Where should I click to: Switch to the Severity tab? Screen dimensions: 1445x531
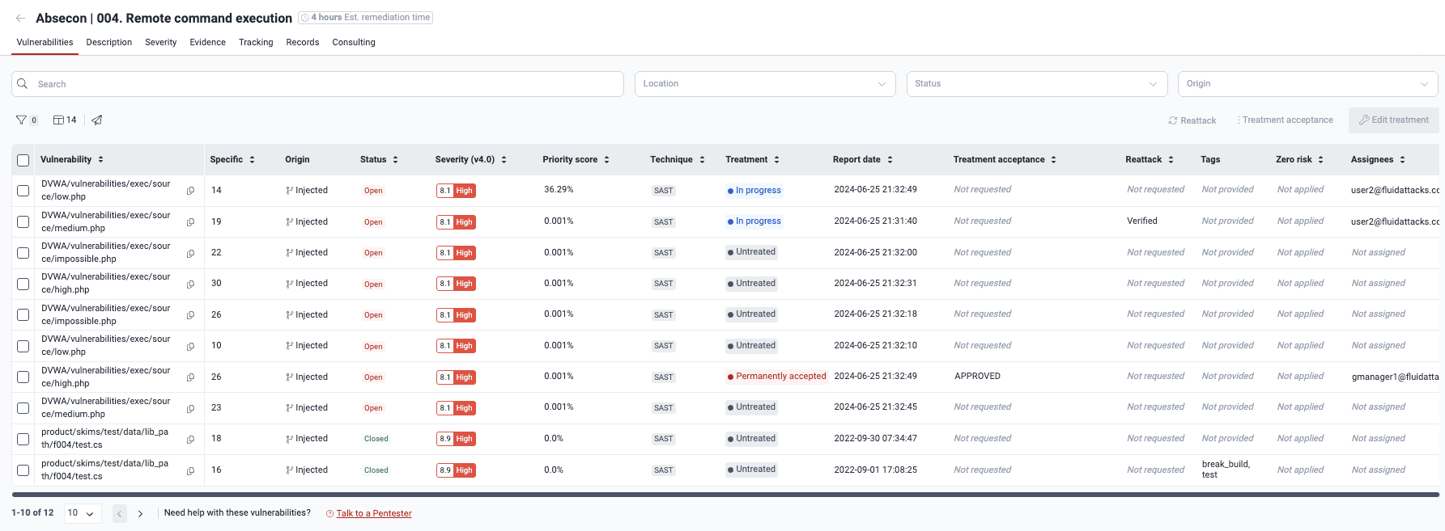click(x=161, y=42)
